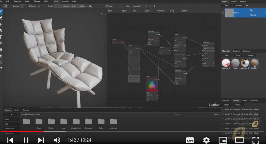Select the Brush tool in left toolbar
The image size is (266, 144).
point(1,11)
